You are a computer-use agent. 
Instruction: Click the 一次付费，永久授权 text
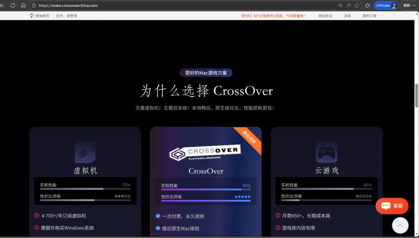pyautogui.click(x=183, y=216)
